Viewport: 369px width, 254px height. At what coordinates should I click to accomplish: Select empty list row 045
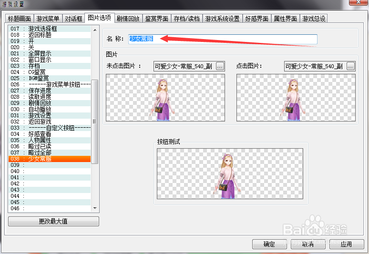50,202
